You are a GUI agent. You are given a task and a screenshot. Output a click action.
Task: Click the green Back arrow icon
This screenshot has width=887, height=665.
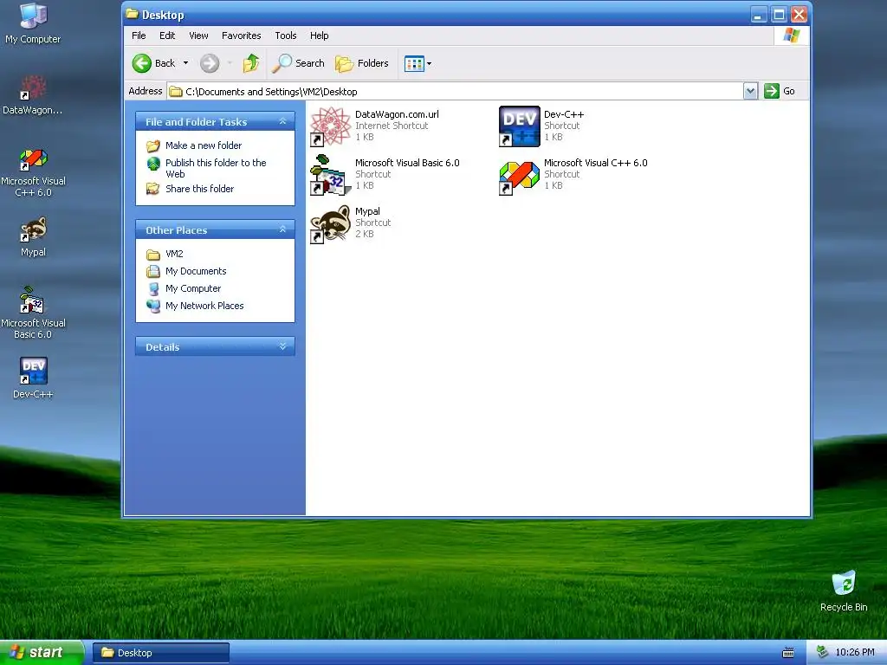[x=141, y=63]
